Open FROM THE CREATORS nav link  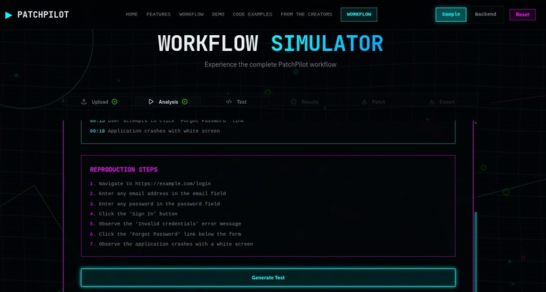pos(306,14)
